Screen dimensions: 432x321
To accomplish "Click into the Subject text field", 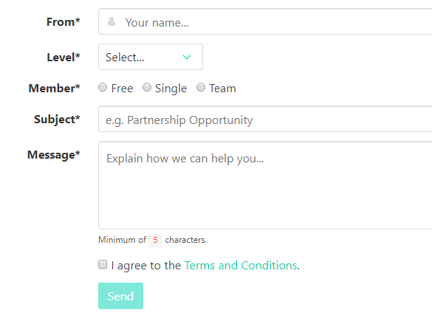I will [265, 119].
